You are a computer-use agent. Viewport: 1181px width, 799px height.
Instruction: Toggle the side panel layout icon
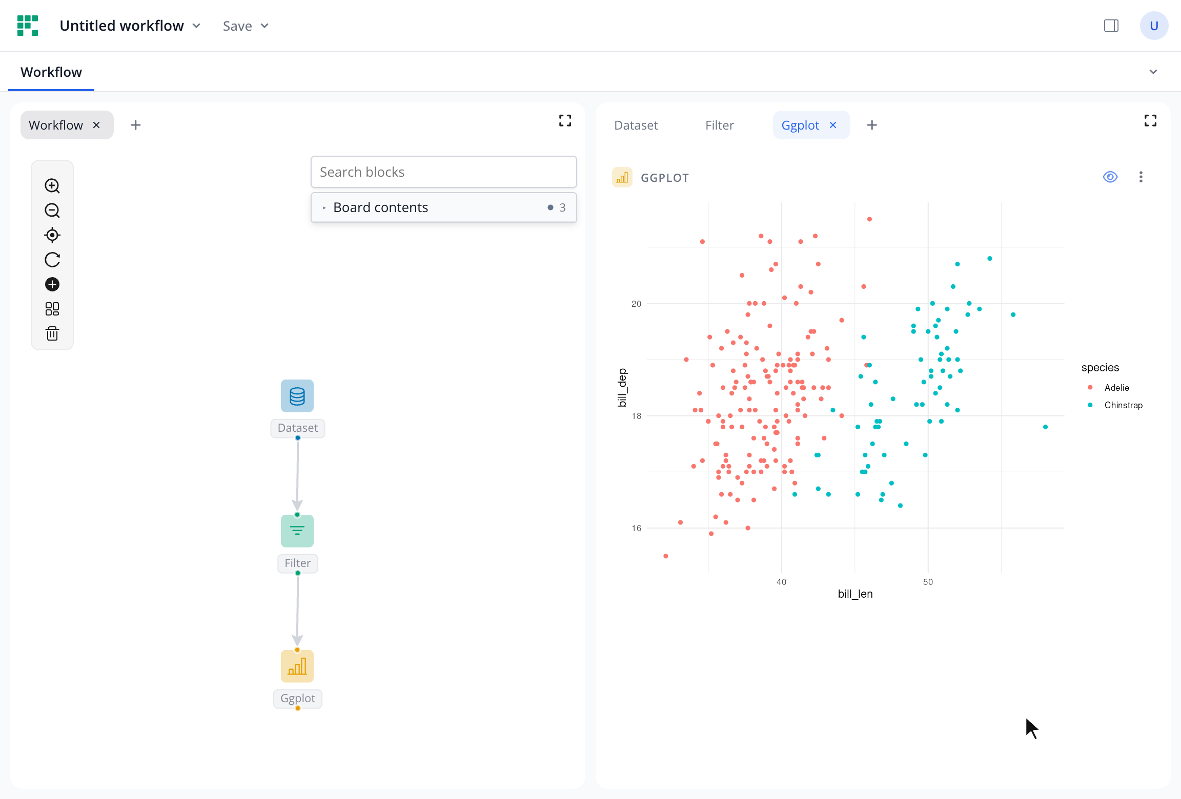(1111, 26)
